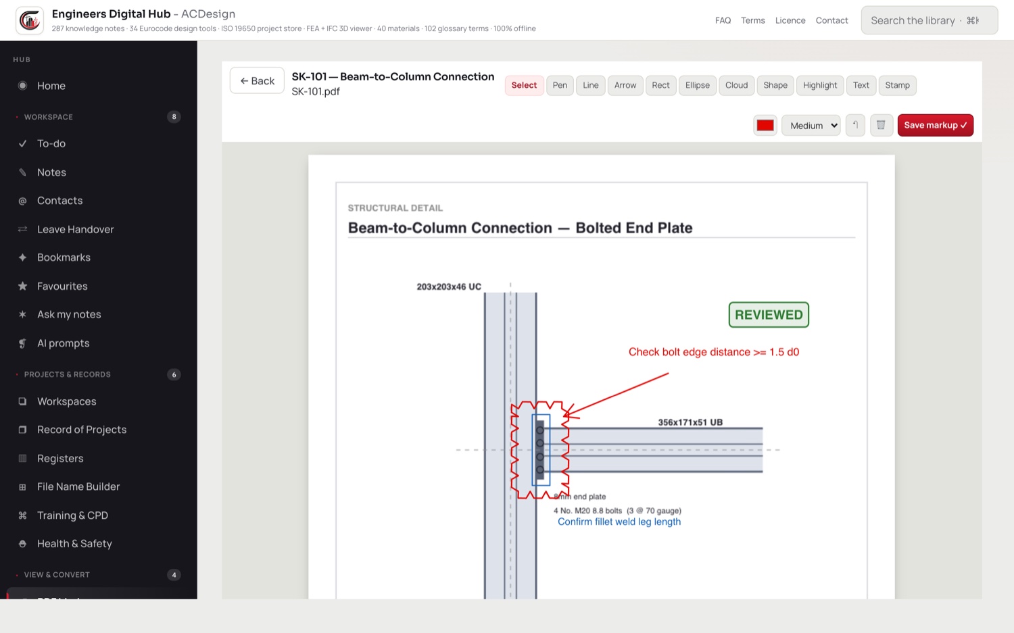The height and width of the screenshot is (633, 1014).
Task: Open Notes in the sidebar
Action: click(99, 172)
